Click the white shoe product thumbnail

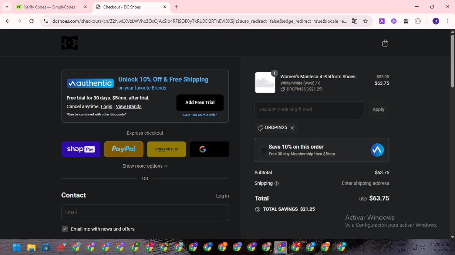(265, 83)
